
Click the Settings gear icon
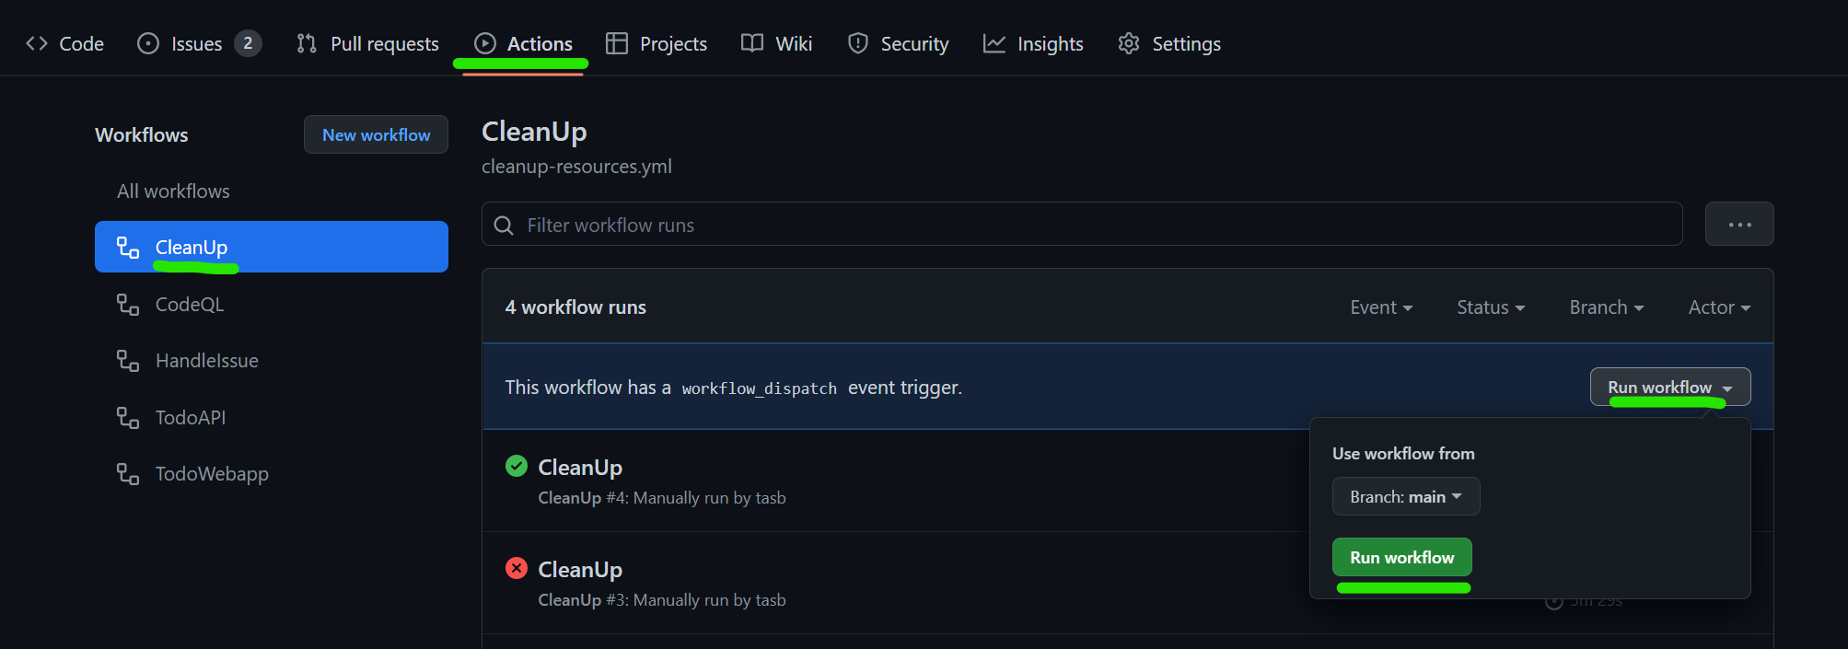pyautogui.click(x=1129, y=43)
